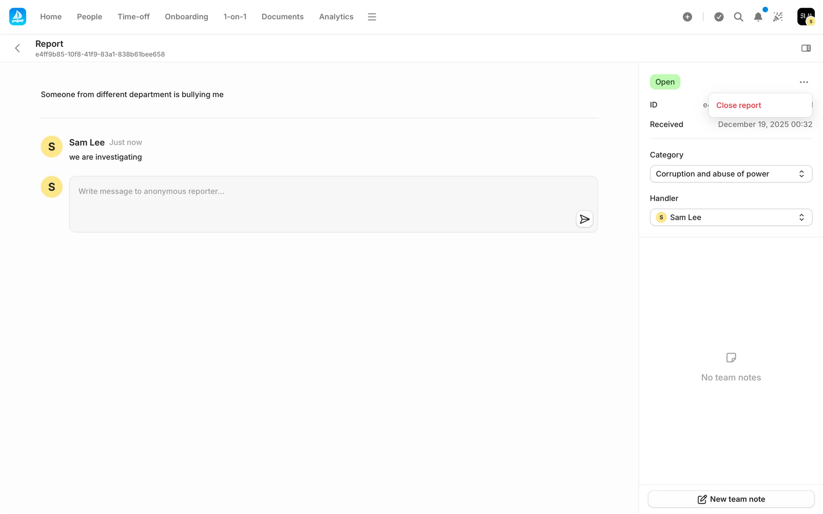
Task: Go back with the left chevron
Action: 18,48
